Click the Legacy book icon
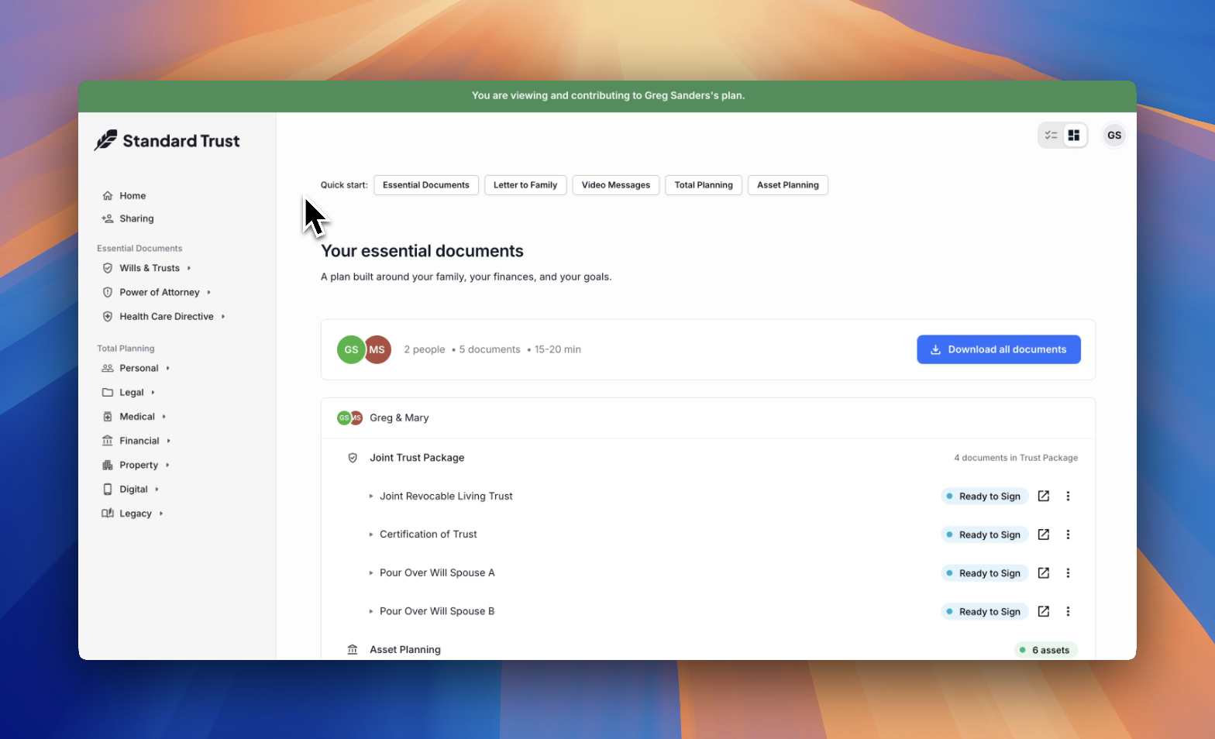The width and height of the screenshot is (1215, 739). (x=108, y=514)
